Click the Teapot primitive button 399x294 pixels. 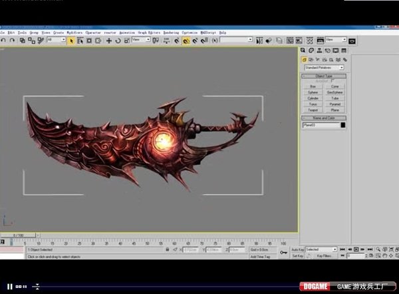coord(313,110)
